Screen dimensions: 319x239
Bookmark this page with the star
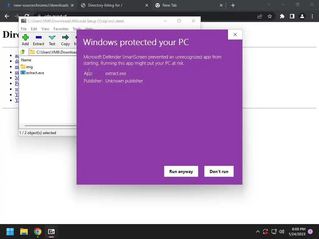pyautogui.click(x=270, y=16)
